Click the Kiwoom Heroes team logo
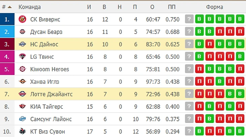Image resolution: width=246 pixels, height=137 pixels. pyautogui.click(x=22, y=69)
